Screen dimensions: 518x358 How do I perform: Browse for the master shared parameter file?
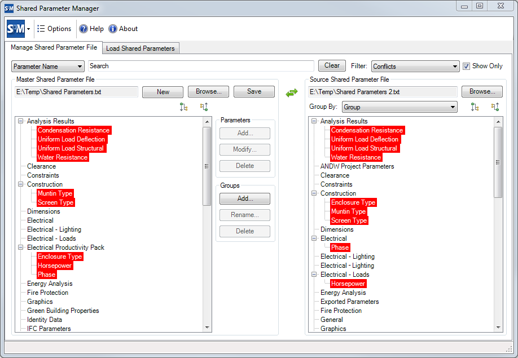pos(208,91)
